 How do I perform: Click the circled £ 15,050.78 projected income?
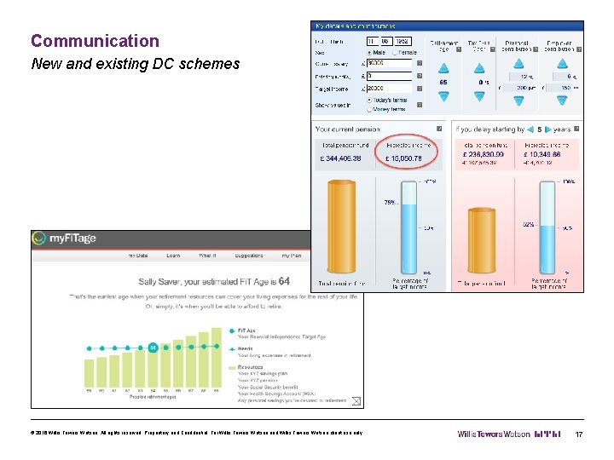click(x=403, y=158)
